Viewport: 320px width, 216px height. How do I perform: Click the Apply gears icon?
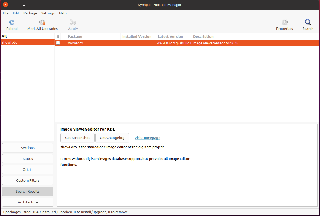point(73,22)
